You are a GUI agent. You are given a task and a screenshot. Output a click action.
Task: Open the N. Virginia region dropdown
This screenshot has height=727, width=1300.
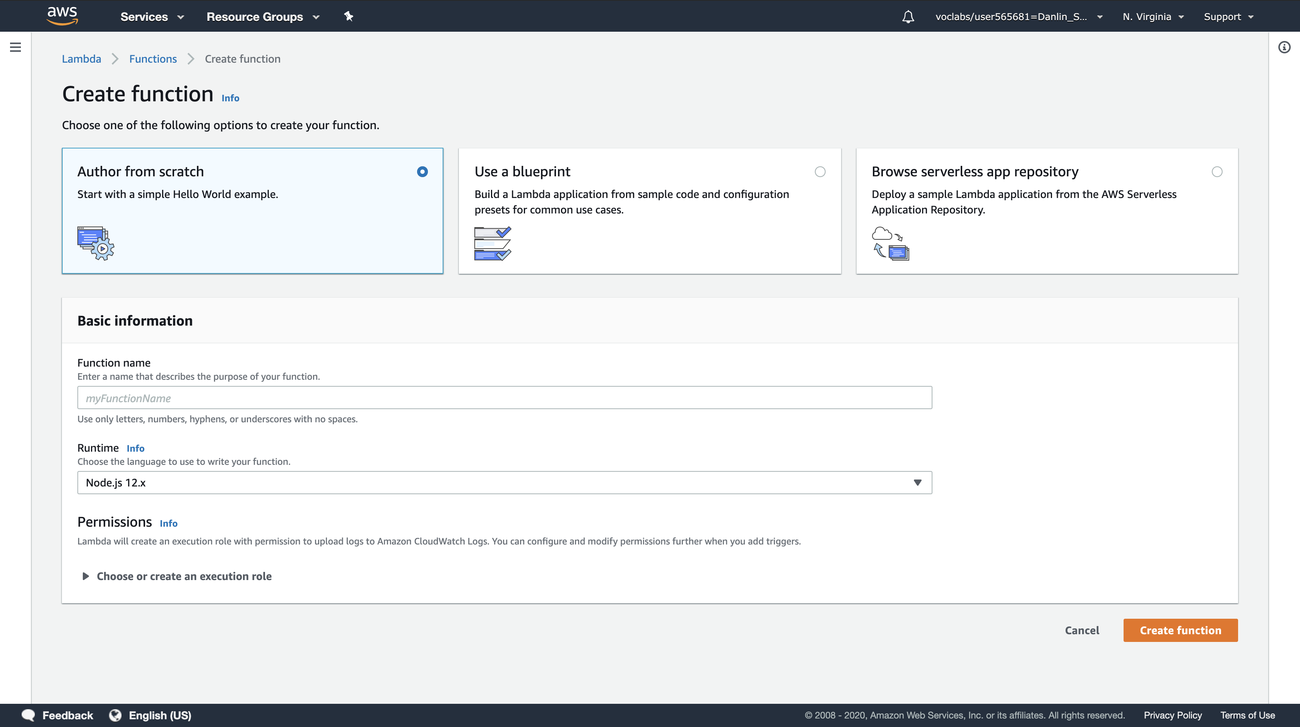click(x=1153, y=17)
